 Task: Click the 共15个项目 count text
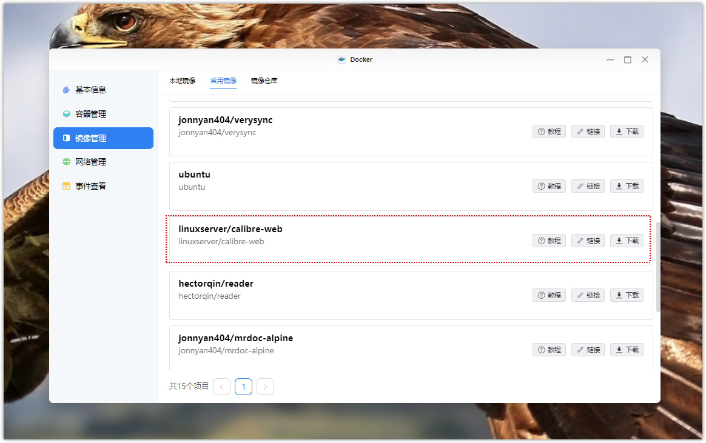(x=189, y=386)
